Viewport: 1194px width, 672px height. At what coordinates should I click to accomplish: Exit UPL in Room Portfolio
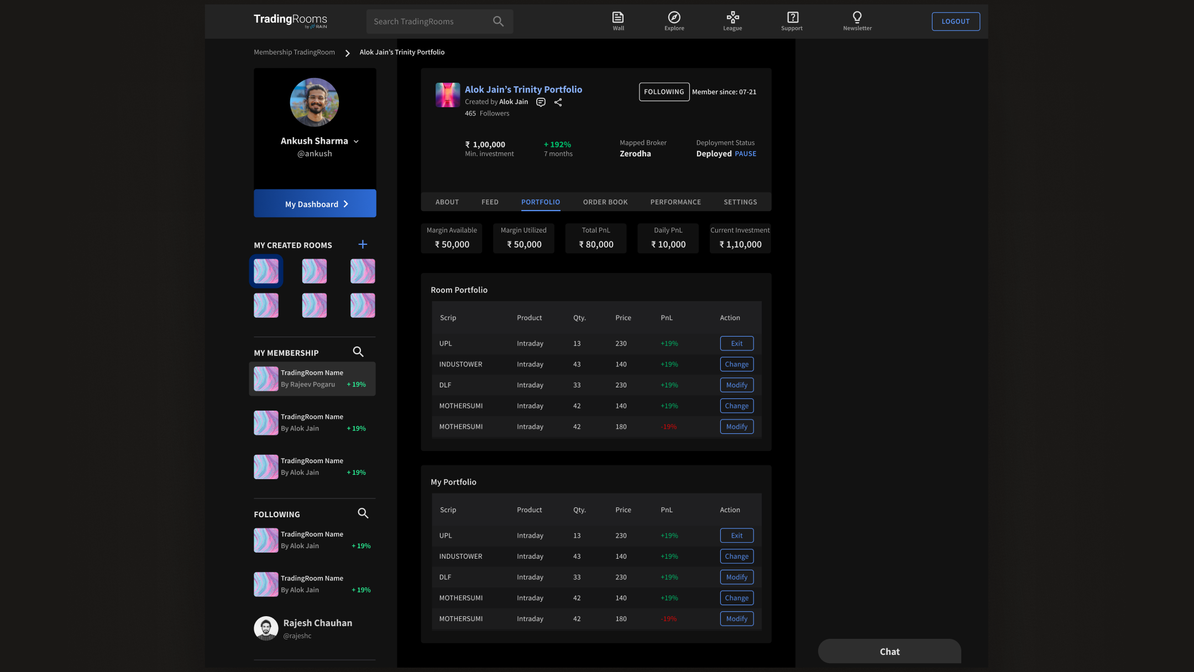737,344
